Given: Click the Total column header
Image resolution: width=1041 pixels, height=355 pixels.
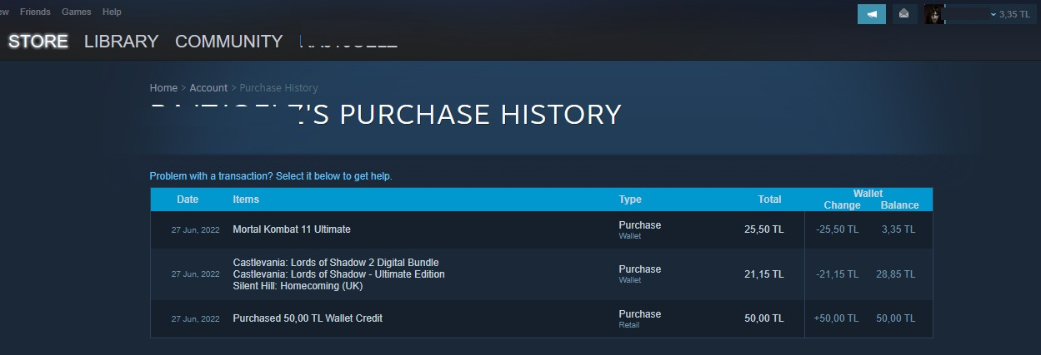Looking at the screenshot, I should 769,200.
